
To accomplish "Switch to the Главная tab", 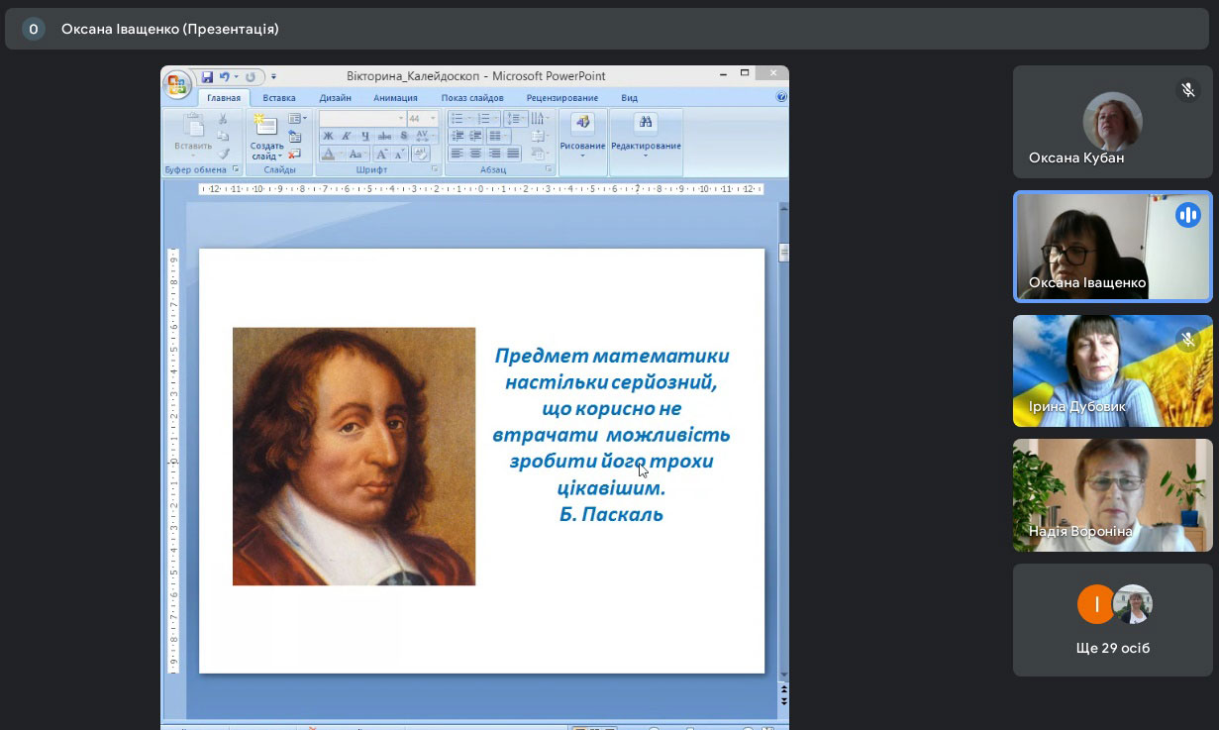I will tap(224, 98).
